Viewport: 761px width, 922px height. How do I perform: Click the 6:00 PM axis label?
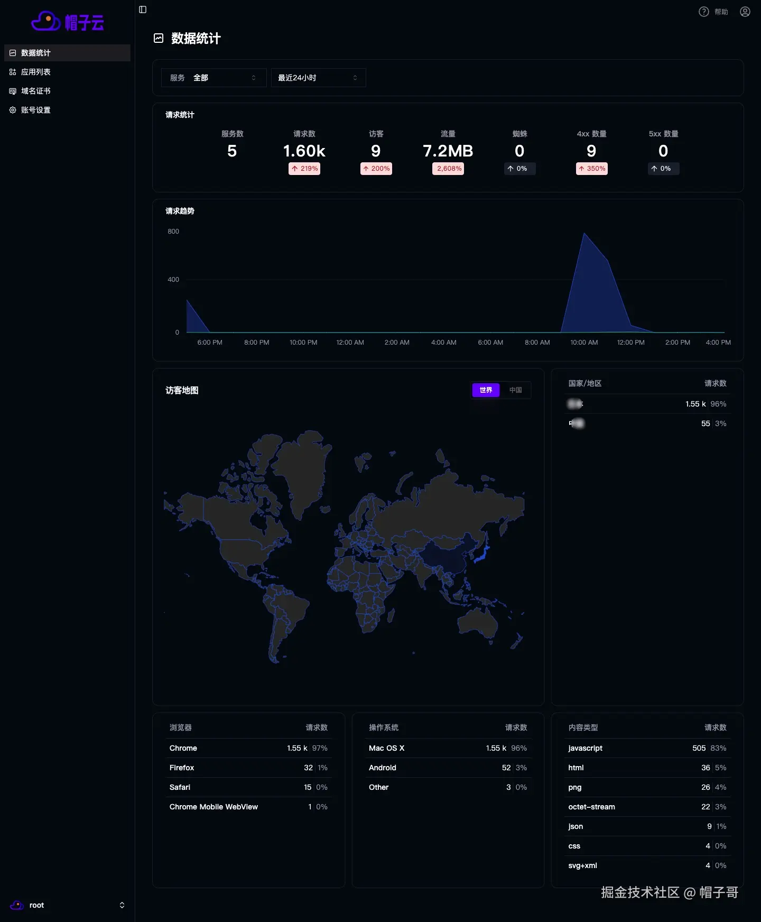210,343
